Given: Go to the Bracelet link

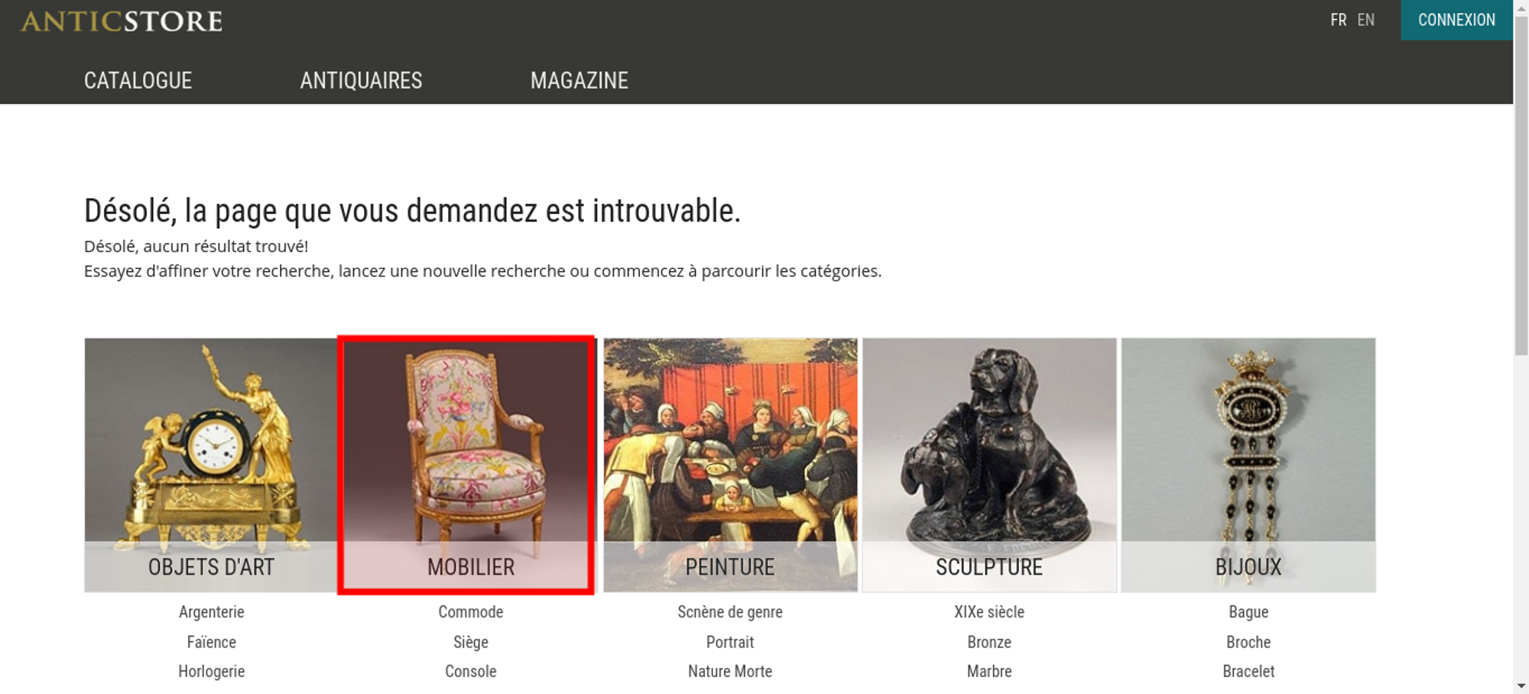Looking at the screenshot, I should [x=1248, y=671].
